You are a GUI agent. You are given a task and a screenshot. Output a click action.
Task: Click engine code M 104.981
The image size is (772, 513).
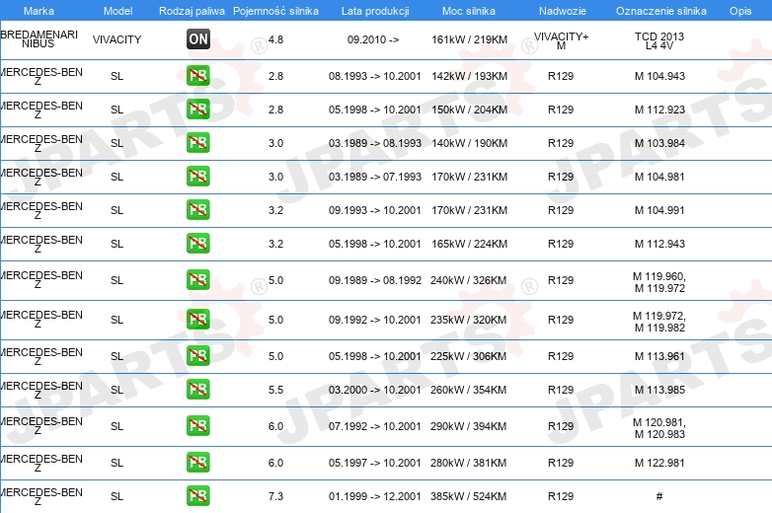pyautogui.click(x=659, y=176)
